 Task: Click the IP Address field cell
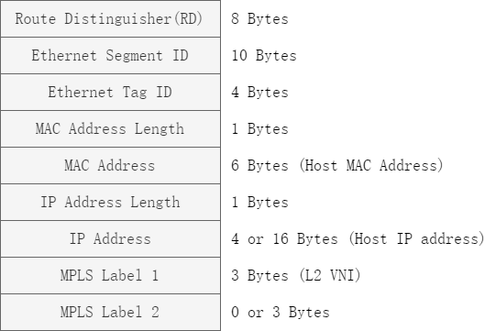pyautogui.click(x=110, y=239)
